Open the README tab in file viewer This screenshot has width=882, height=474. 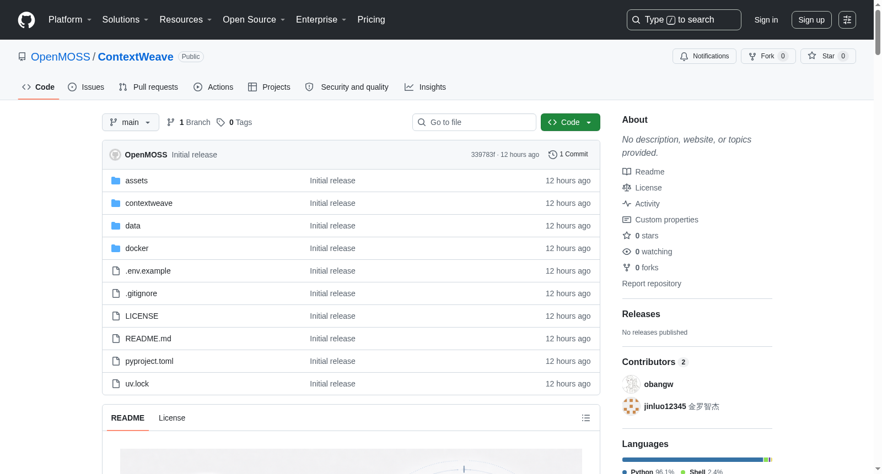click(x=128, y=418)
